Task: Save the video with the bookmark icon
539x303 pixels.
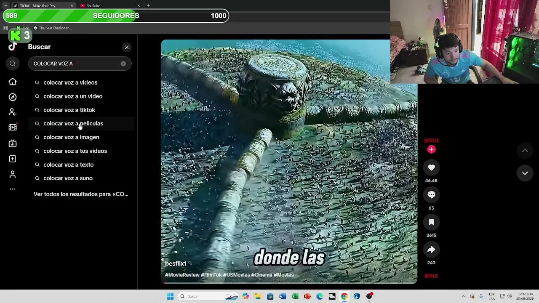Action: (x=431, y=222)
